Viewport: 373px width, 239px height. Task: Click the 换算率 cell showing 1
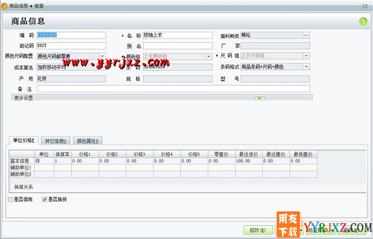(63, 161)
